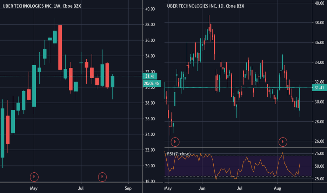Click the 20.00 price on weekly price scale
Screen dimensions: 327x193
click(150, 166)
